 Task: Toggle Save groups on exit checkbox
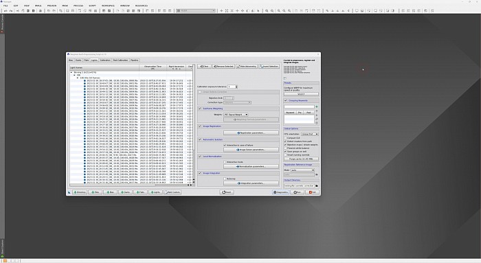pos(285,152)
